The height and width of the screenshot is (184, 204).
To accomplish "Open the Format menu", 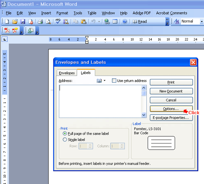I will [x=62, y=13].
